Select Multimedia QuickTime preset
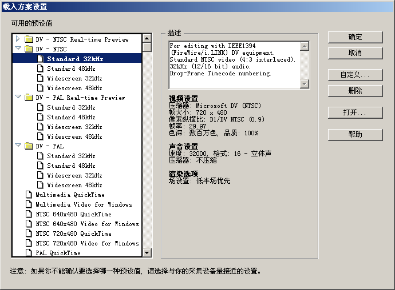The width and height of the screenshot is (395, 290). point(70,195)
